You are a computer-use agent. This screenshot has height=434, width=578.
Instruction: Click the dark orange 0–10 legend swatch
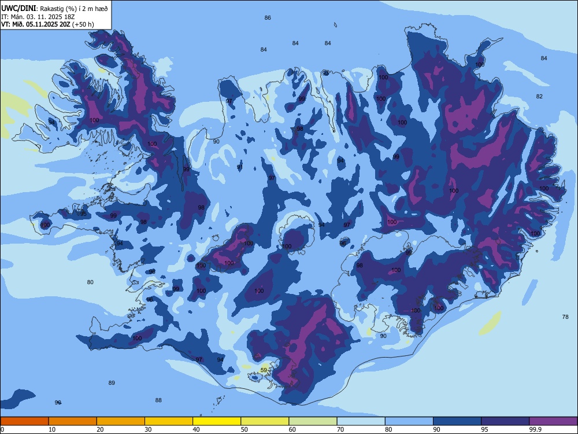24,421
